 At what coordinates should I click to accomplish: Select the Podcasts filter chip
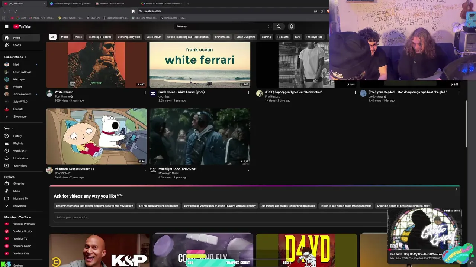click(x=283, y=37)
